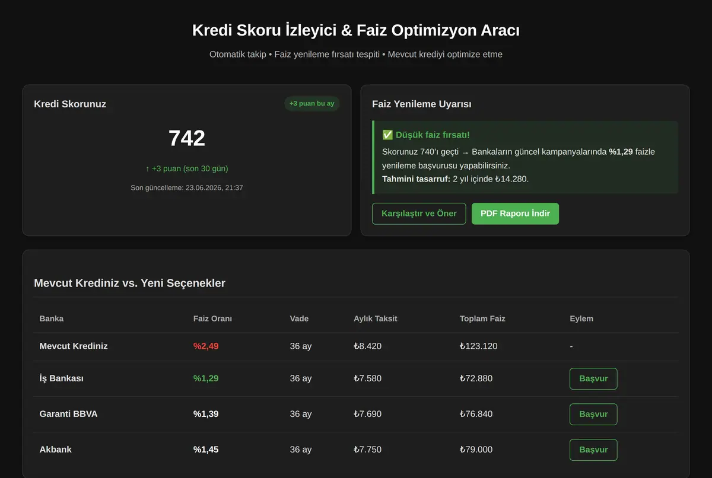Click the İş Bankası row name
Viewport: 712px width, 478px height.
(61, 378)
